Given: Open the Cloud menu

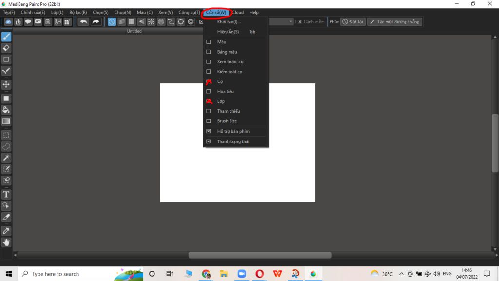Looking at the screenshot, I should (238, 12).
